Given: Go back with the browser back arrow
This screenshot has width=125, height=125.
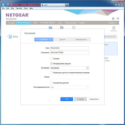Looking at the screenshot, I should click(x=3, y=5).
